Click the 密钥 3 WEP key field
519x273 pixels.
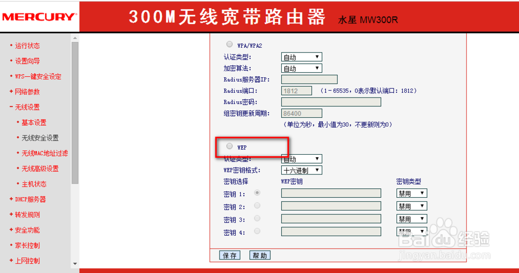point(331,219)
